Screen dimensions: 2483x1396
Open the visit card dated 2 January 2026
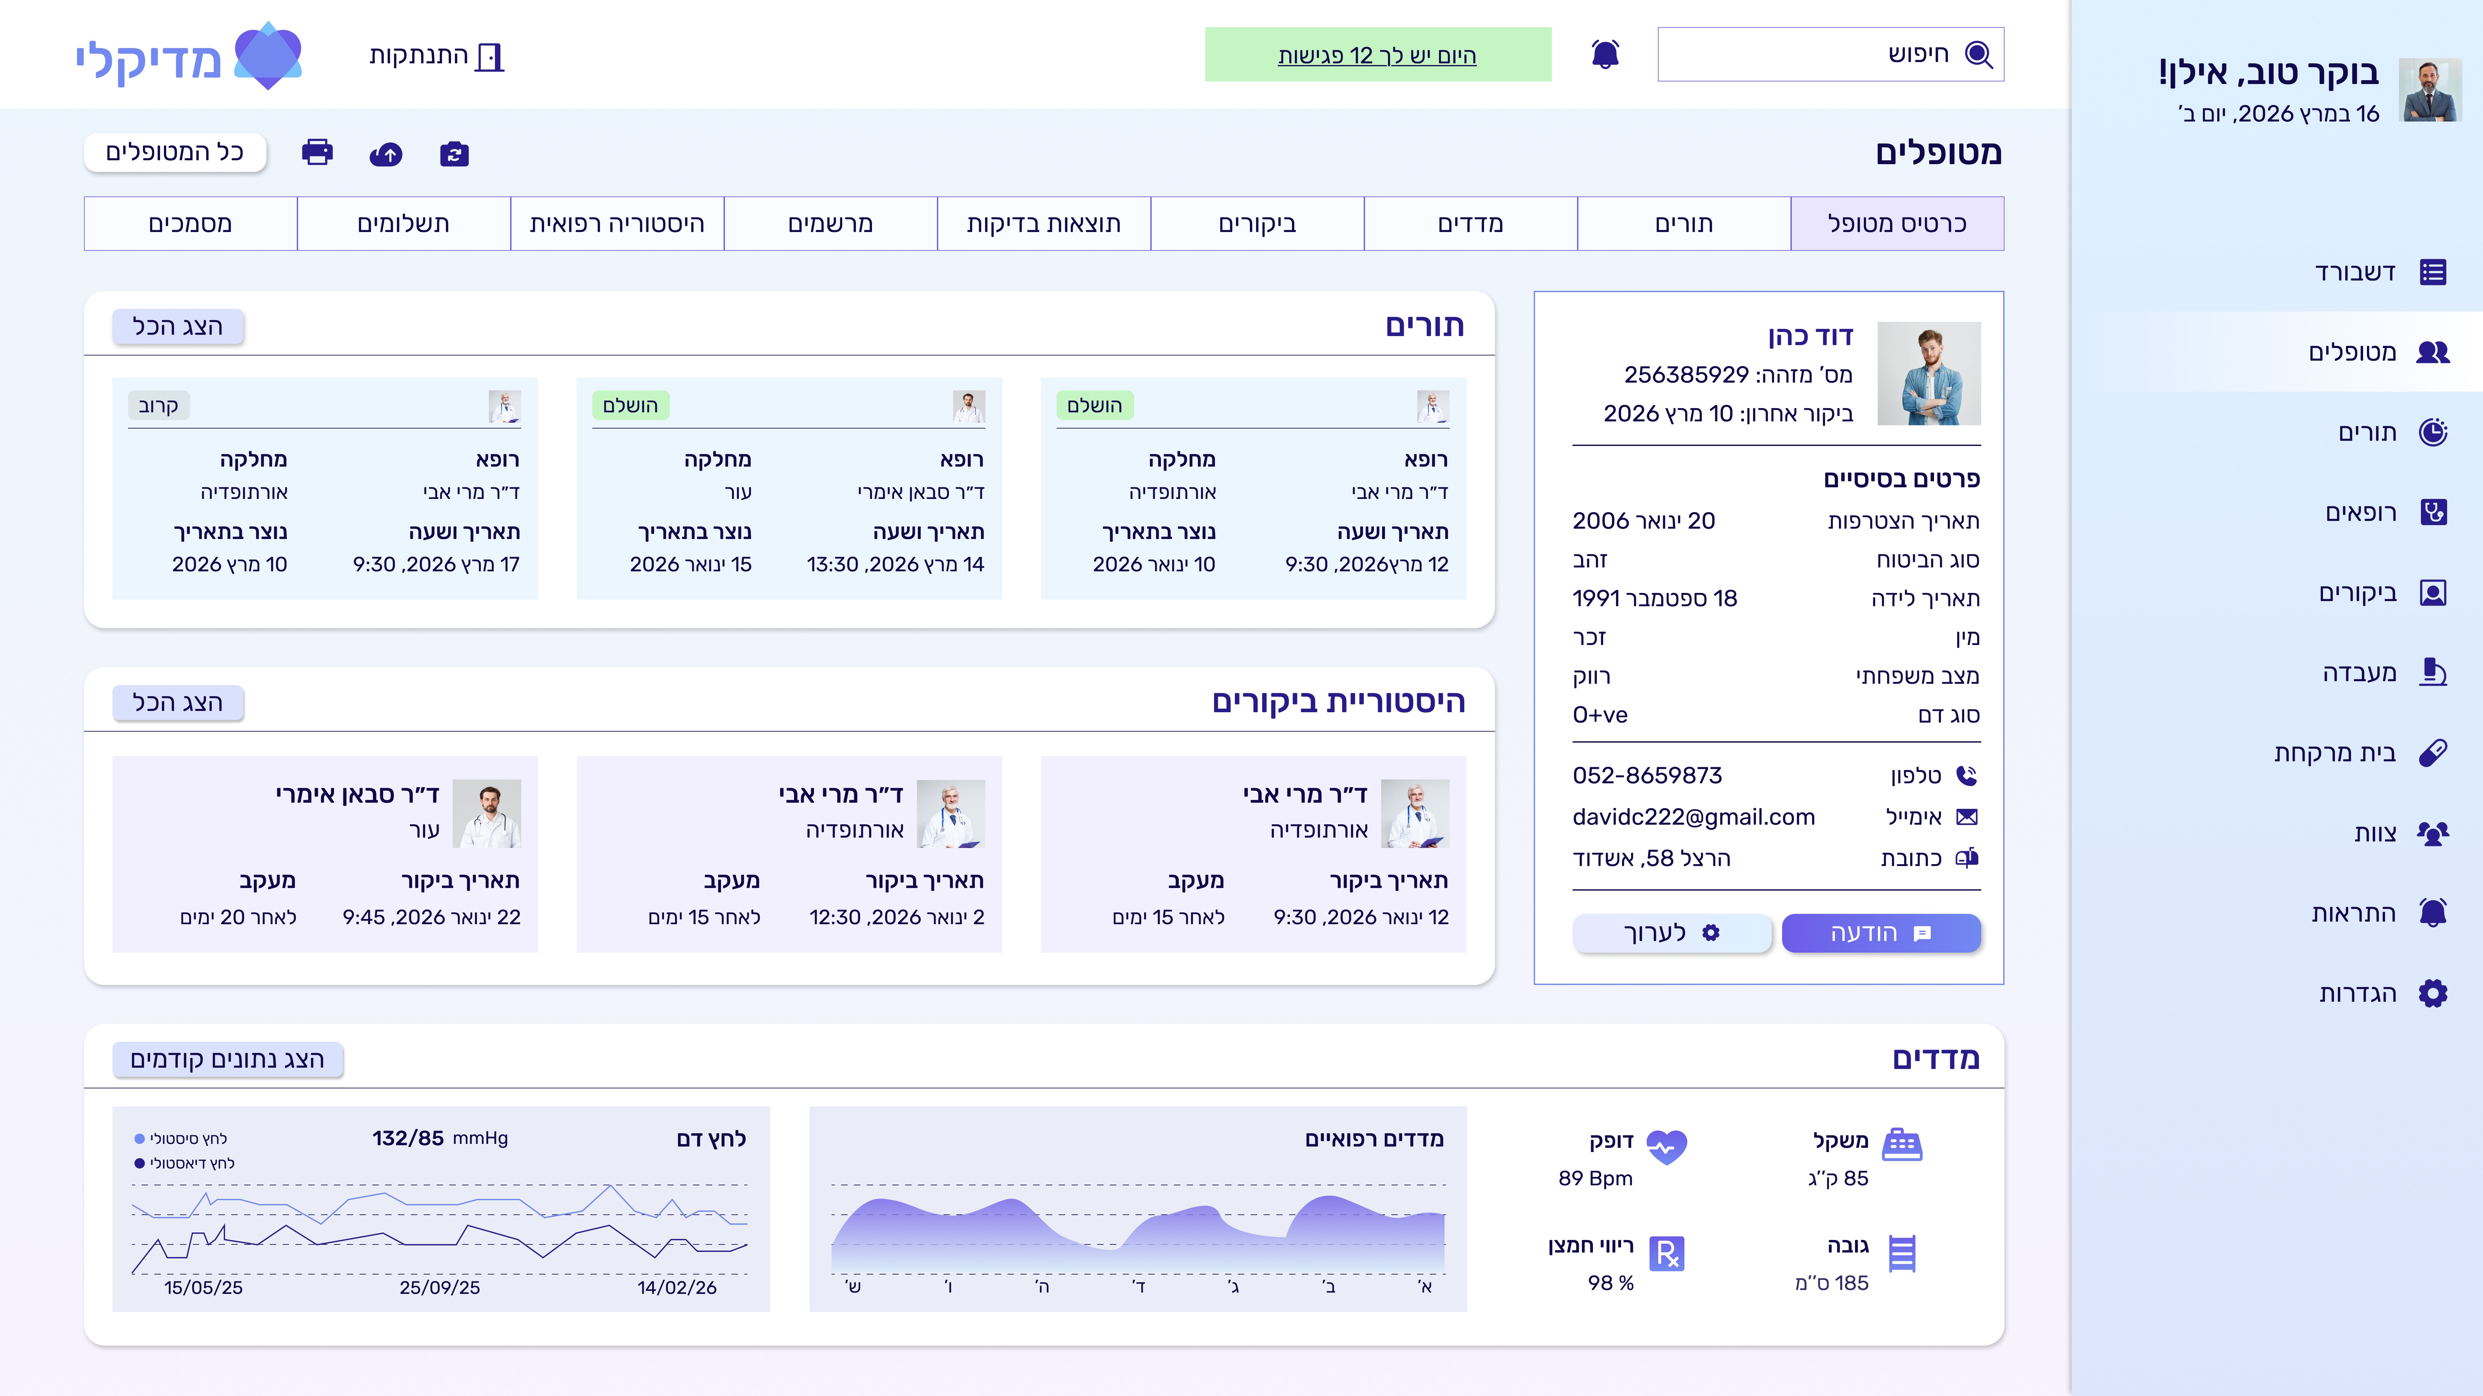tap(790, 854)
